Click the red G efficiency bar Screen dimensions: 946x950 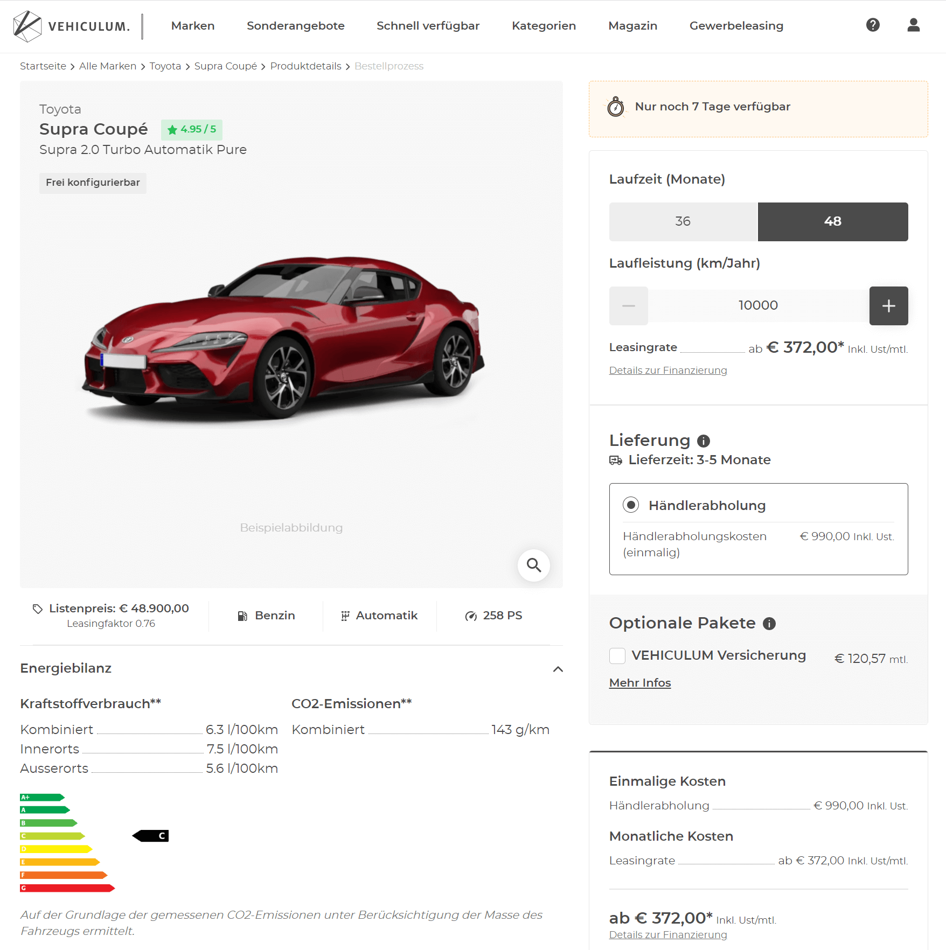pyautogui.click(x=67, y=888)
